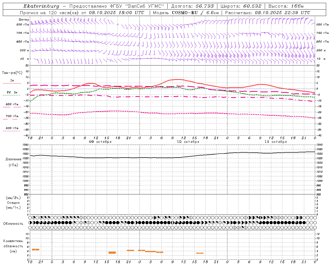Screen dimensions: 330x264
Task: Click the '(км)' convective height unit label
Action: click(13, 251)
